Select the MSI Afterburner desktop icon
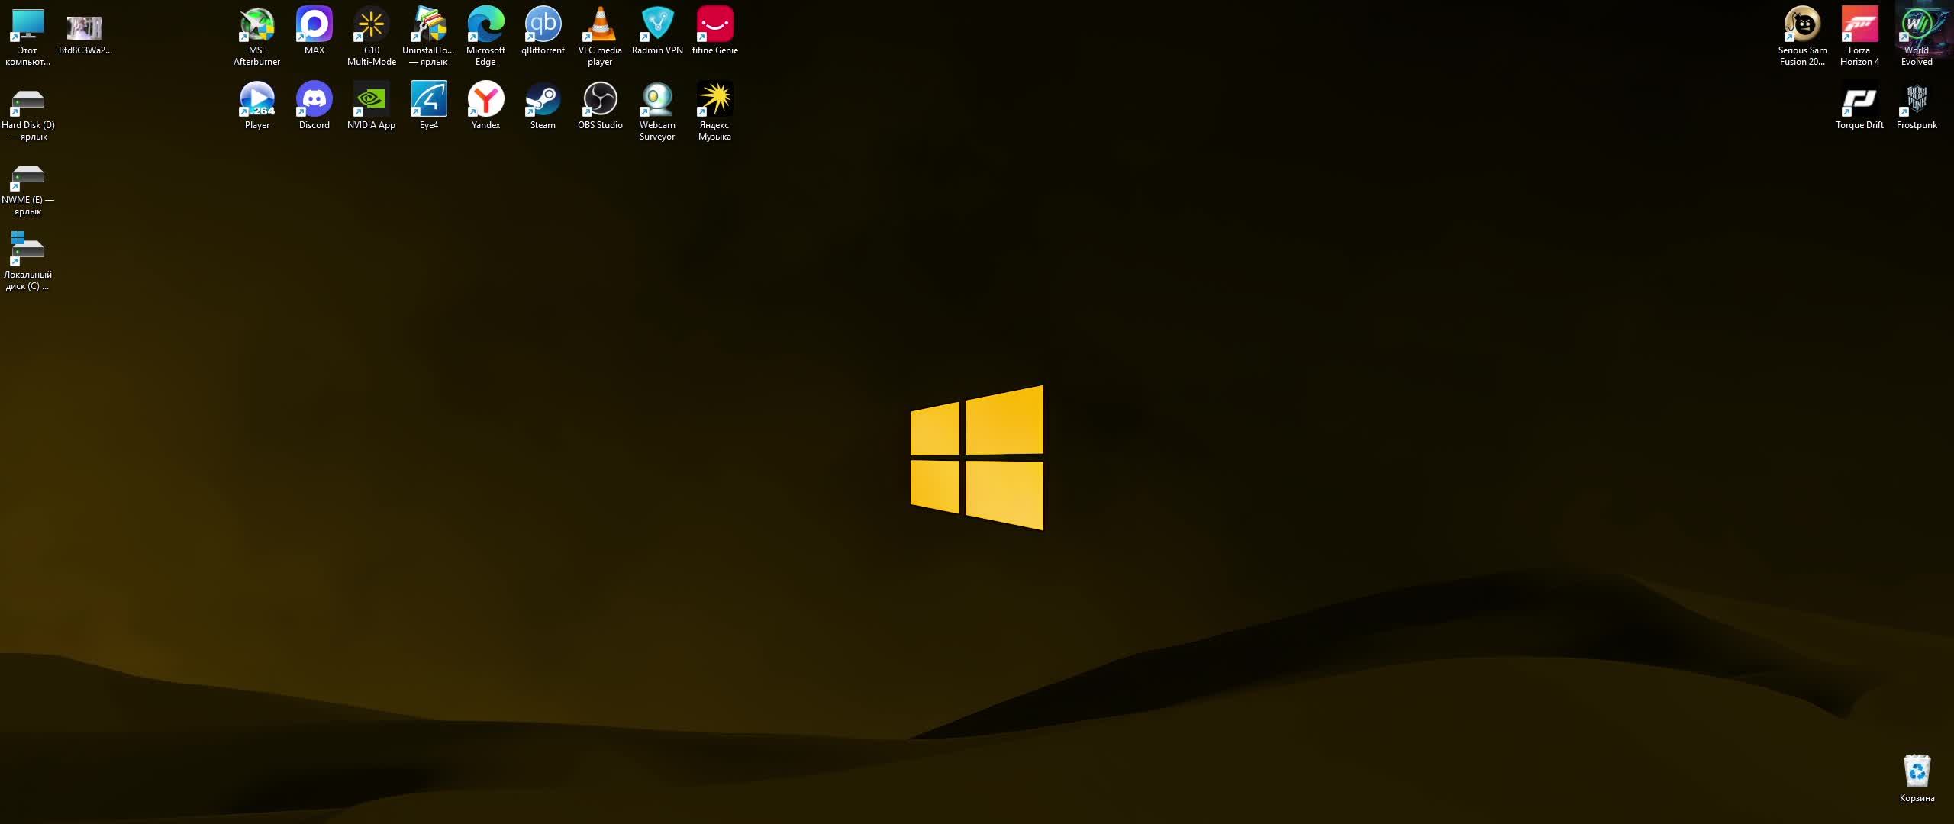The image size is (1954, 824). [256, 25]
